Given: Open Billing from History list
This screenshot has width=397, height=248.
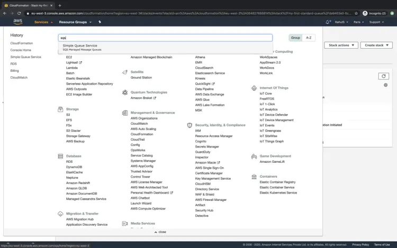Looking at the screenshot, I should [x=14, y=70].
